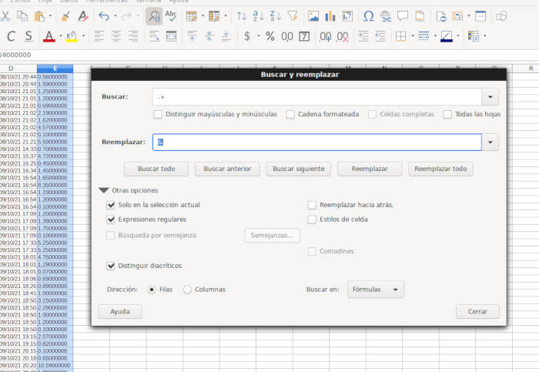Click the Insert image icon

[x=313, y=16]
